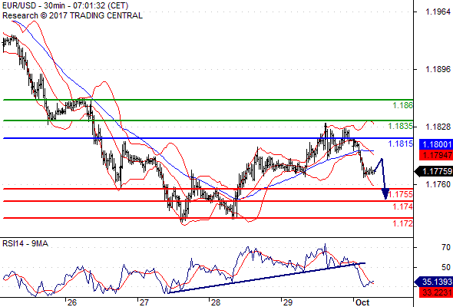The image size is (453, 307).
Task: Click the red 1.172 support label
Action: coord(403,223)
